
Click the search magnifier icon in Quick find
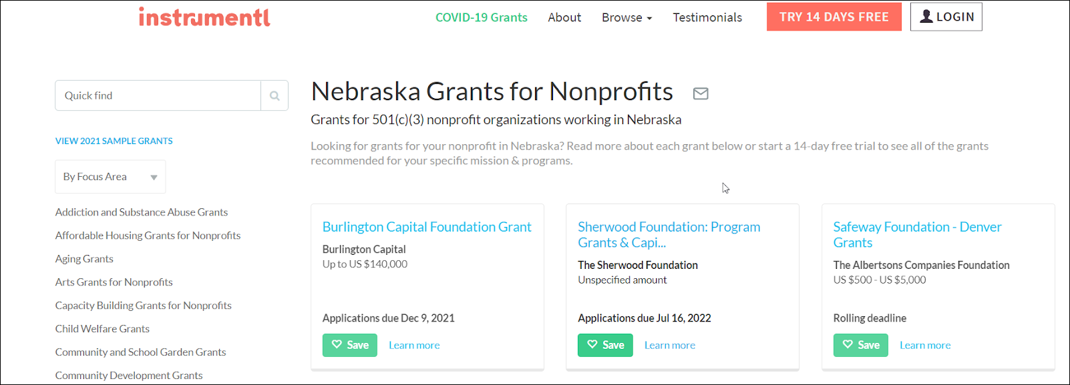(x=275, y=95)
